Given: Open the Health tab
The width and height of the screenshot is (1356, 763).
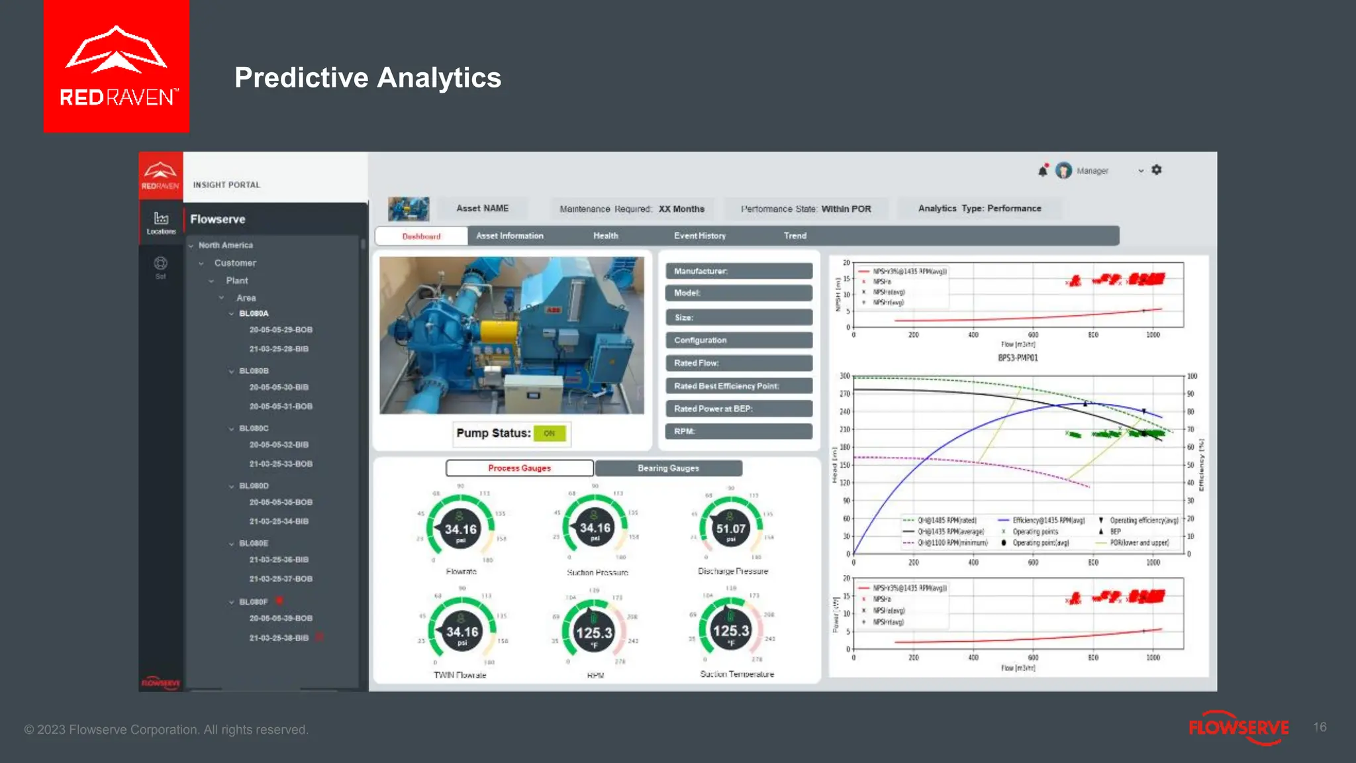Looking at the screenshot, I should coord(606,236).
